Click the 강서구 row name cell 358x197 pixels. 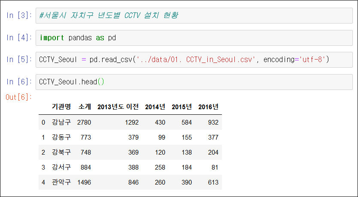tap(61, 167)
